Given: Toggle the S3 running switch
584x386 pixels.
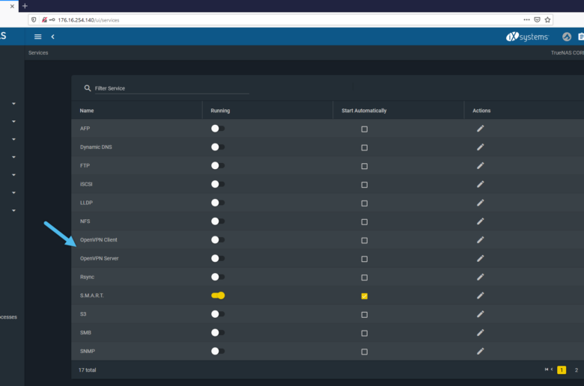Looking at the screenshot, I should click(x=218, y=314).
